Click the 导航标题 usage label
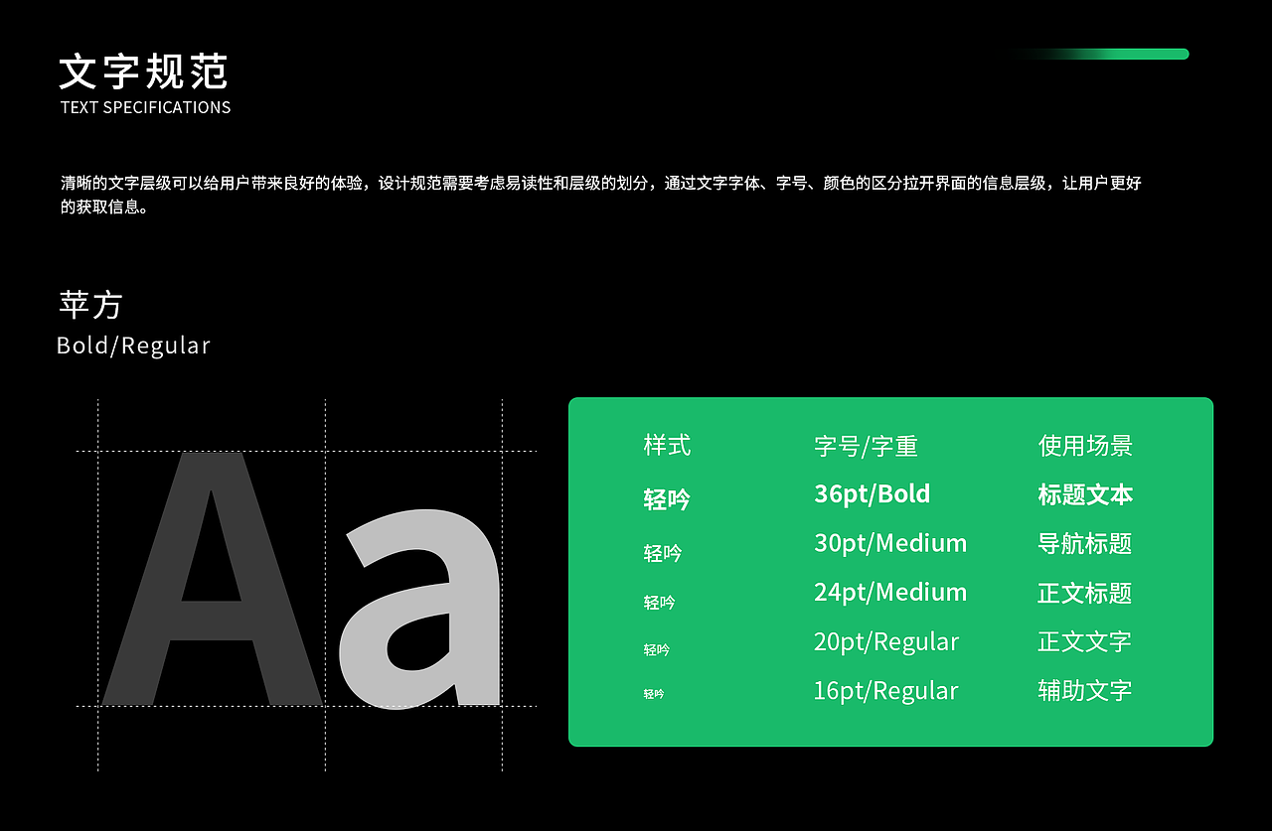1272x831 pixels. (1085, 543)
